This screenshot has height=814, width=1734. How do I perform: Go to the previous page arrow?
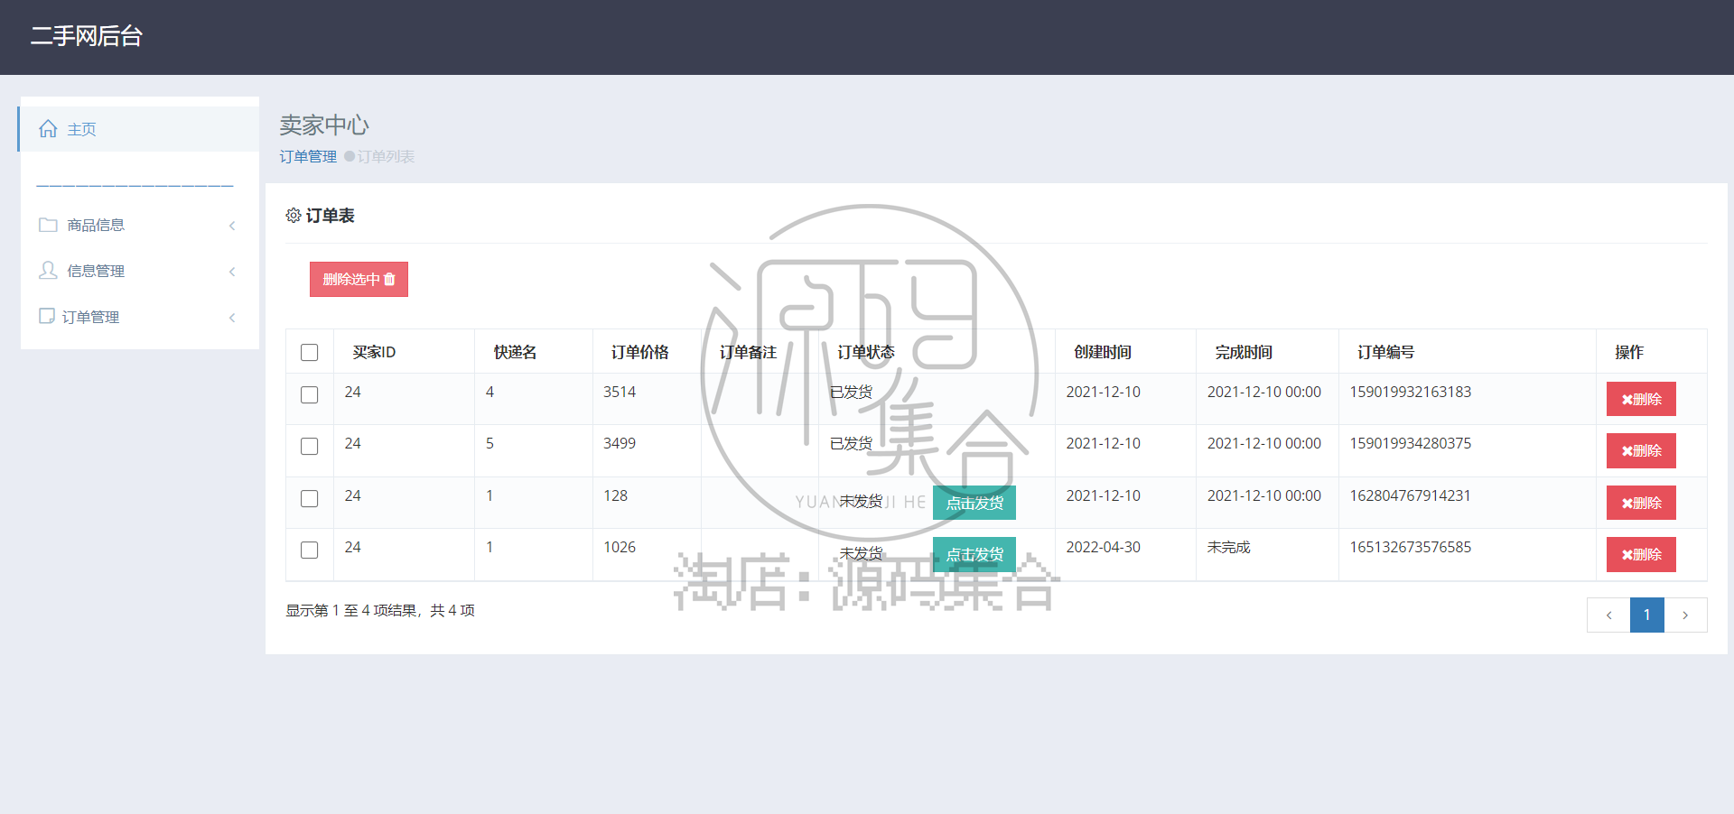point(1608,615)
